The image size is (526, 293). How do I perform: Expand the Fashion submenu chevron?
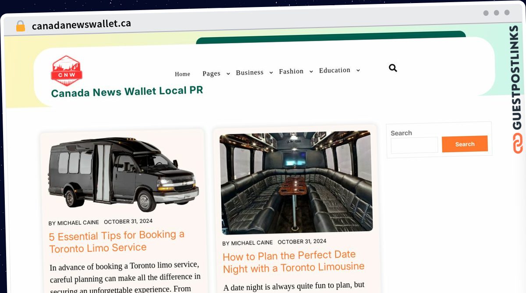[311, 71]
